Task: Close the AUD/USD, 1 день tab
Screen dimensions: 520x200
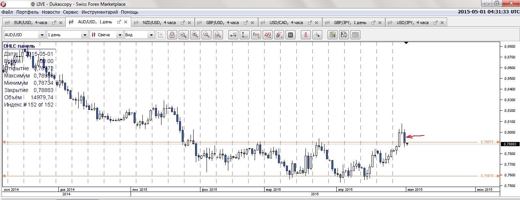Action: tap(125, 22)
